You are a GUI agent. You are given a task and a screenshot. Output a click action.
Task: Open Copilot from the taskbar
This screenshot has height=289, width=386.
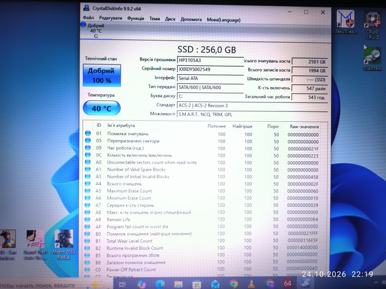[x=141, y=284]
